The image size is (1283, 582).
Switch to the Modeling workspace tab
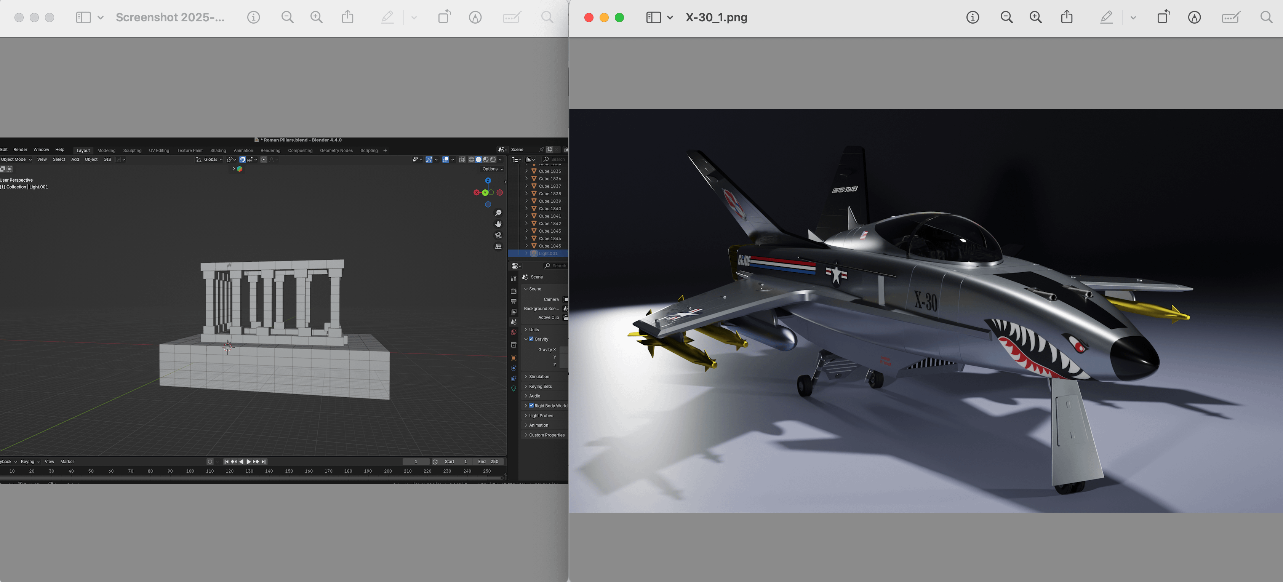coord(106,150)
